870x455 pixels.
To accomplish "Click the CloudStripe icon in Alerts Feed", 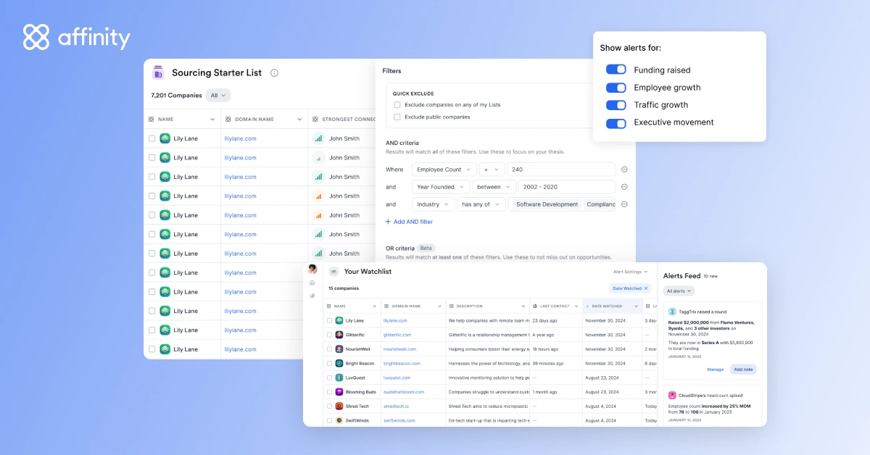I will click(x=672, y=396).
